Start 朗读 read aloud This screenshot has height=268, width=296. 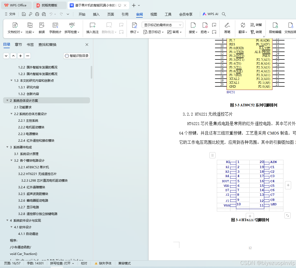[42, 28]
